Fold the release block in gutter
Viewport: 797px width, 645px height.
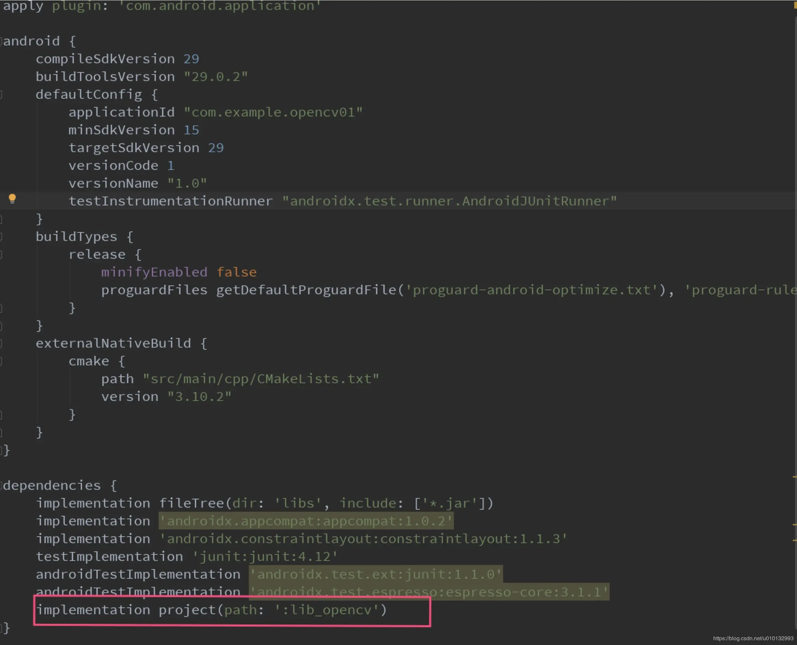pyautogui.click(x=1, y=254)
